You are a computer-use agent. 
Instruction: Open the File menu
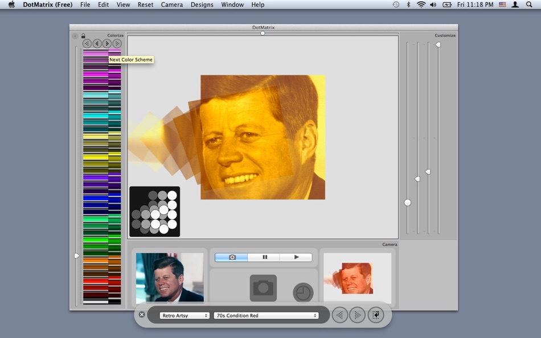pos(85,5)
